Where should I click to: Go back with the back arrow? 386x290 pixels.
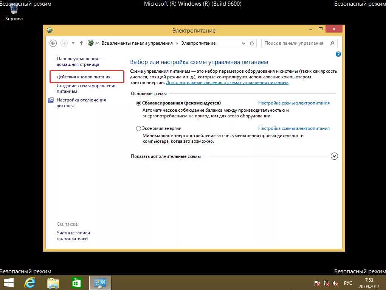[53, 43]
